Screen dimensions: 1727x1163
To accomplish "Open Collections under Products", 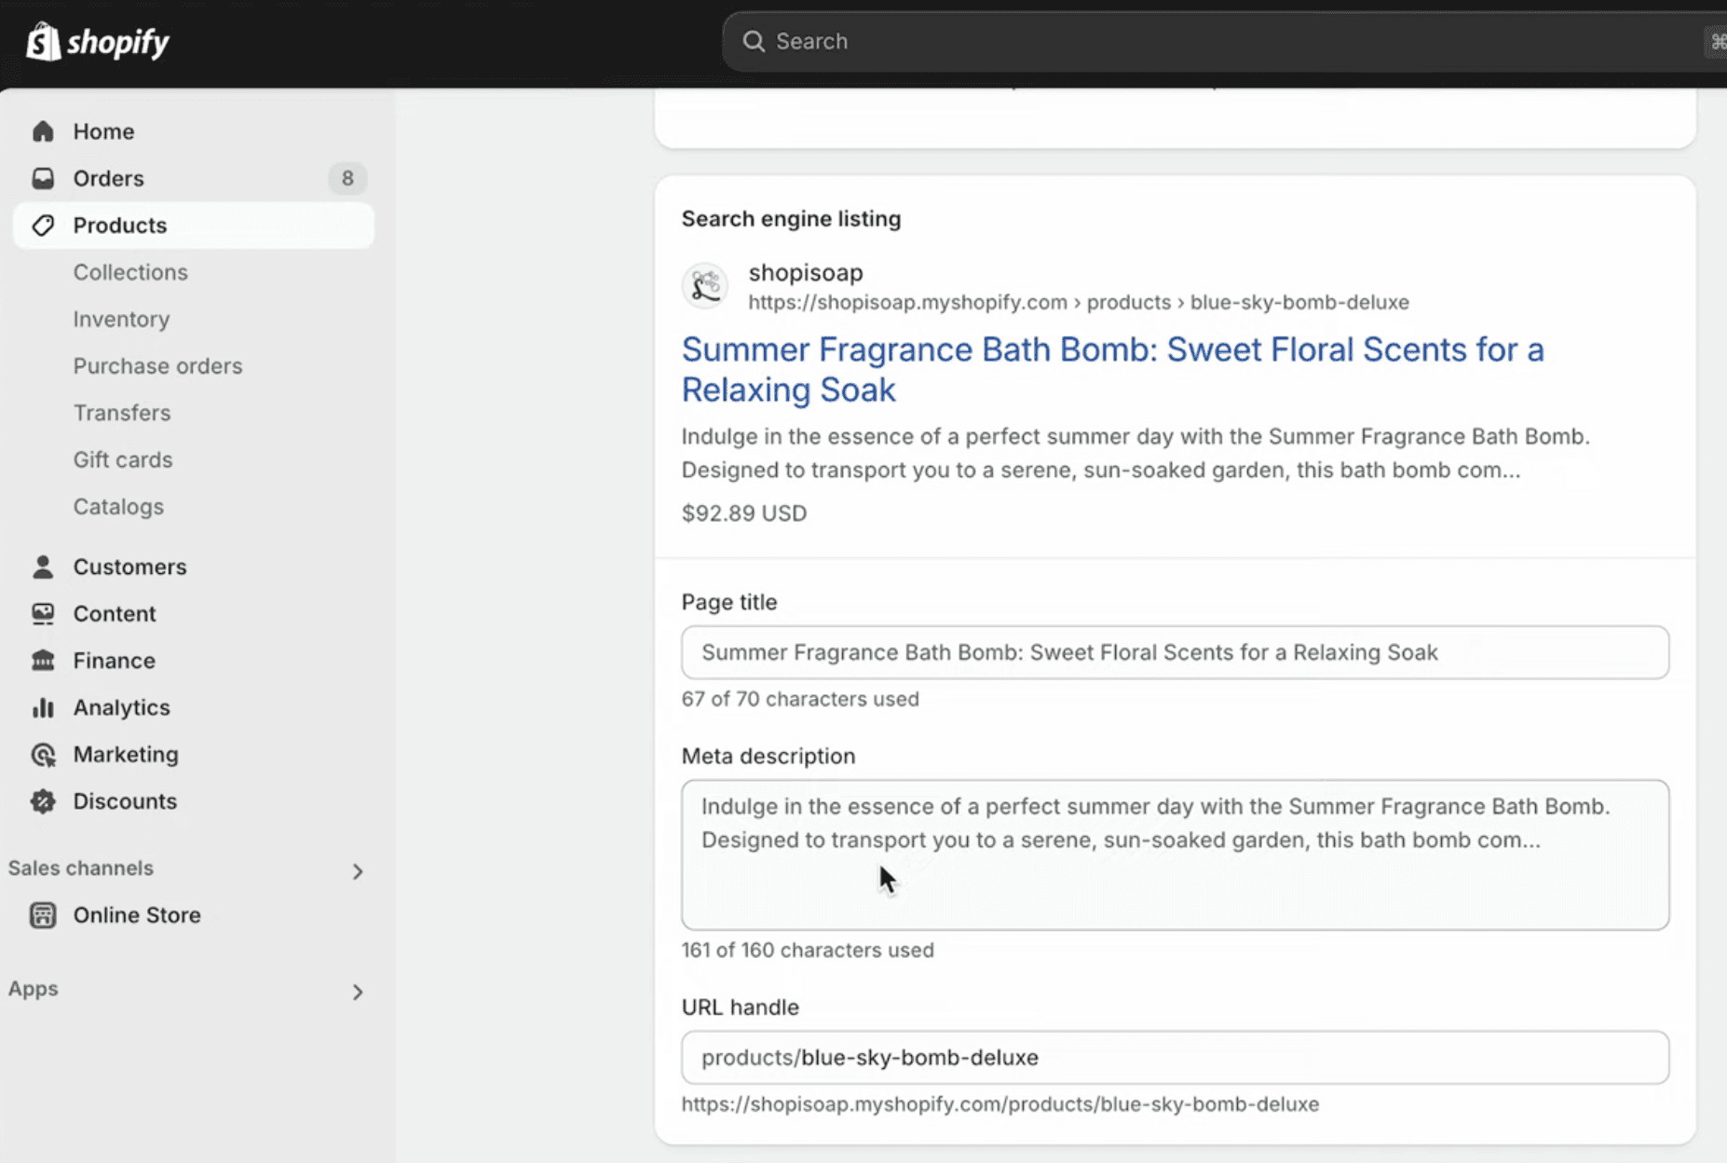I will tap(130, 272).
